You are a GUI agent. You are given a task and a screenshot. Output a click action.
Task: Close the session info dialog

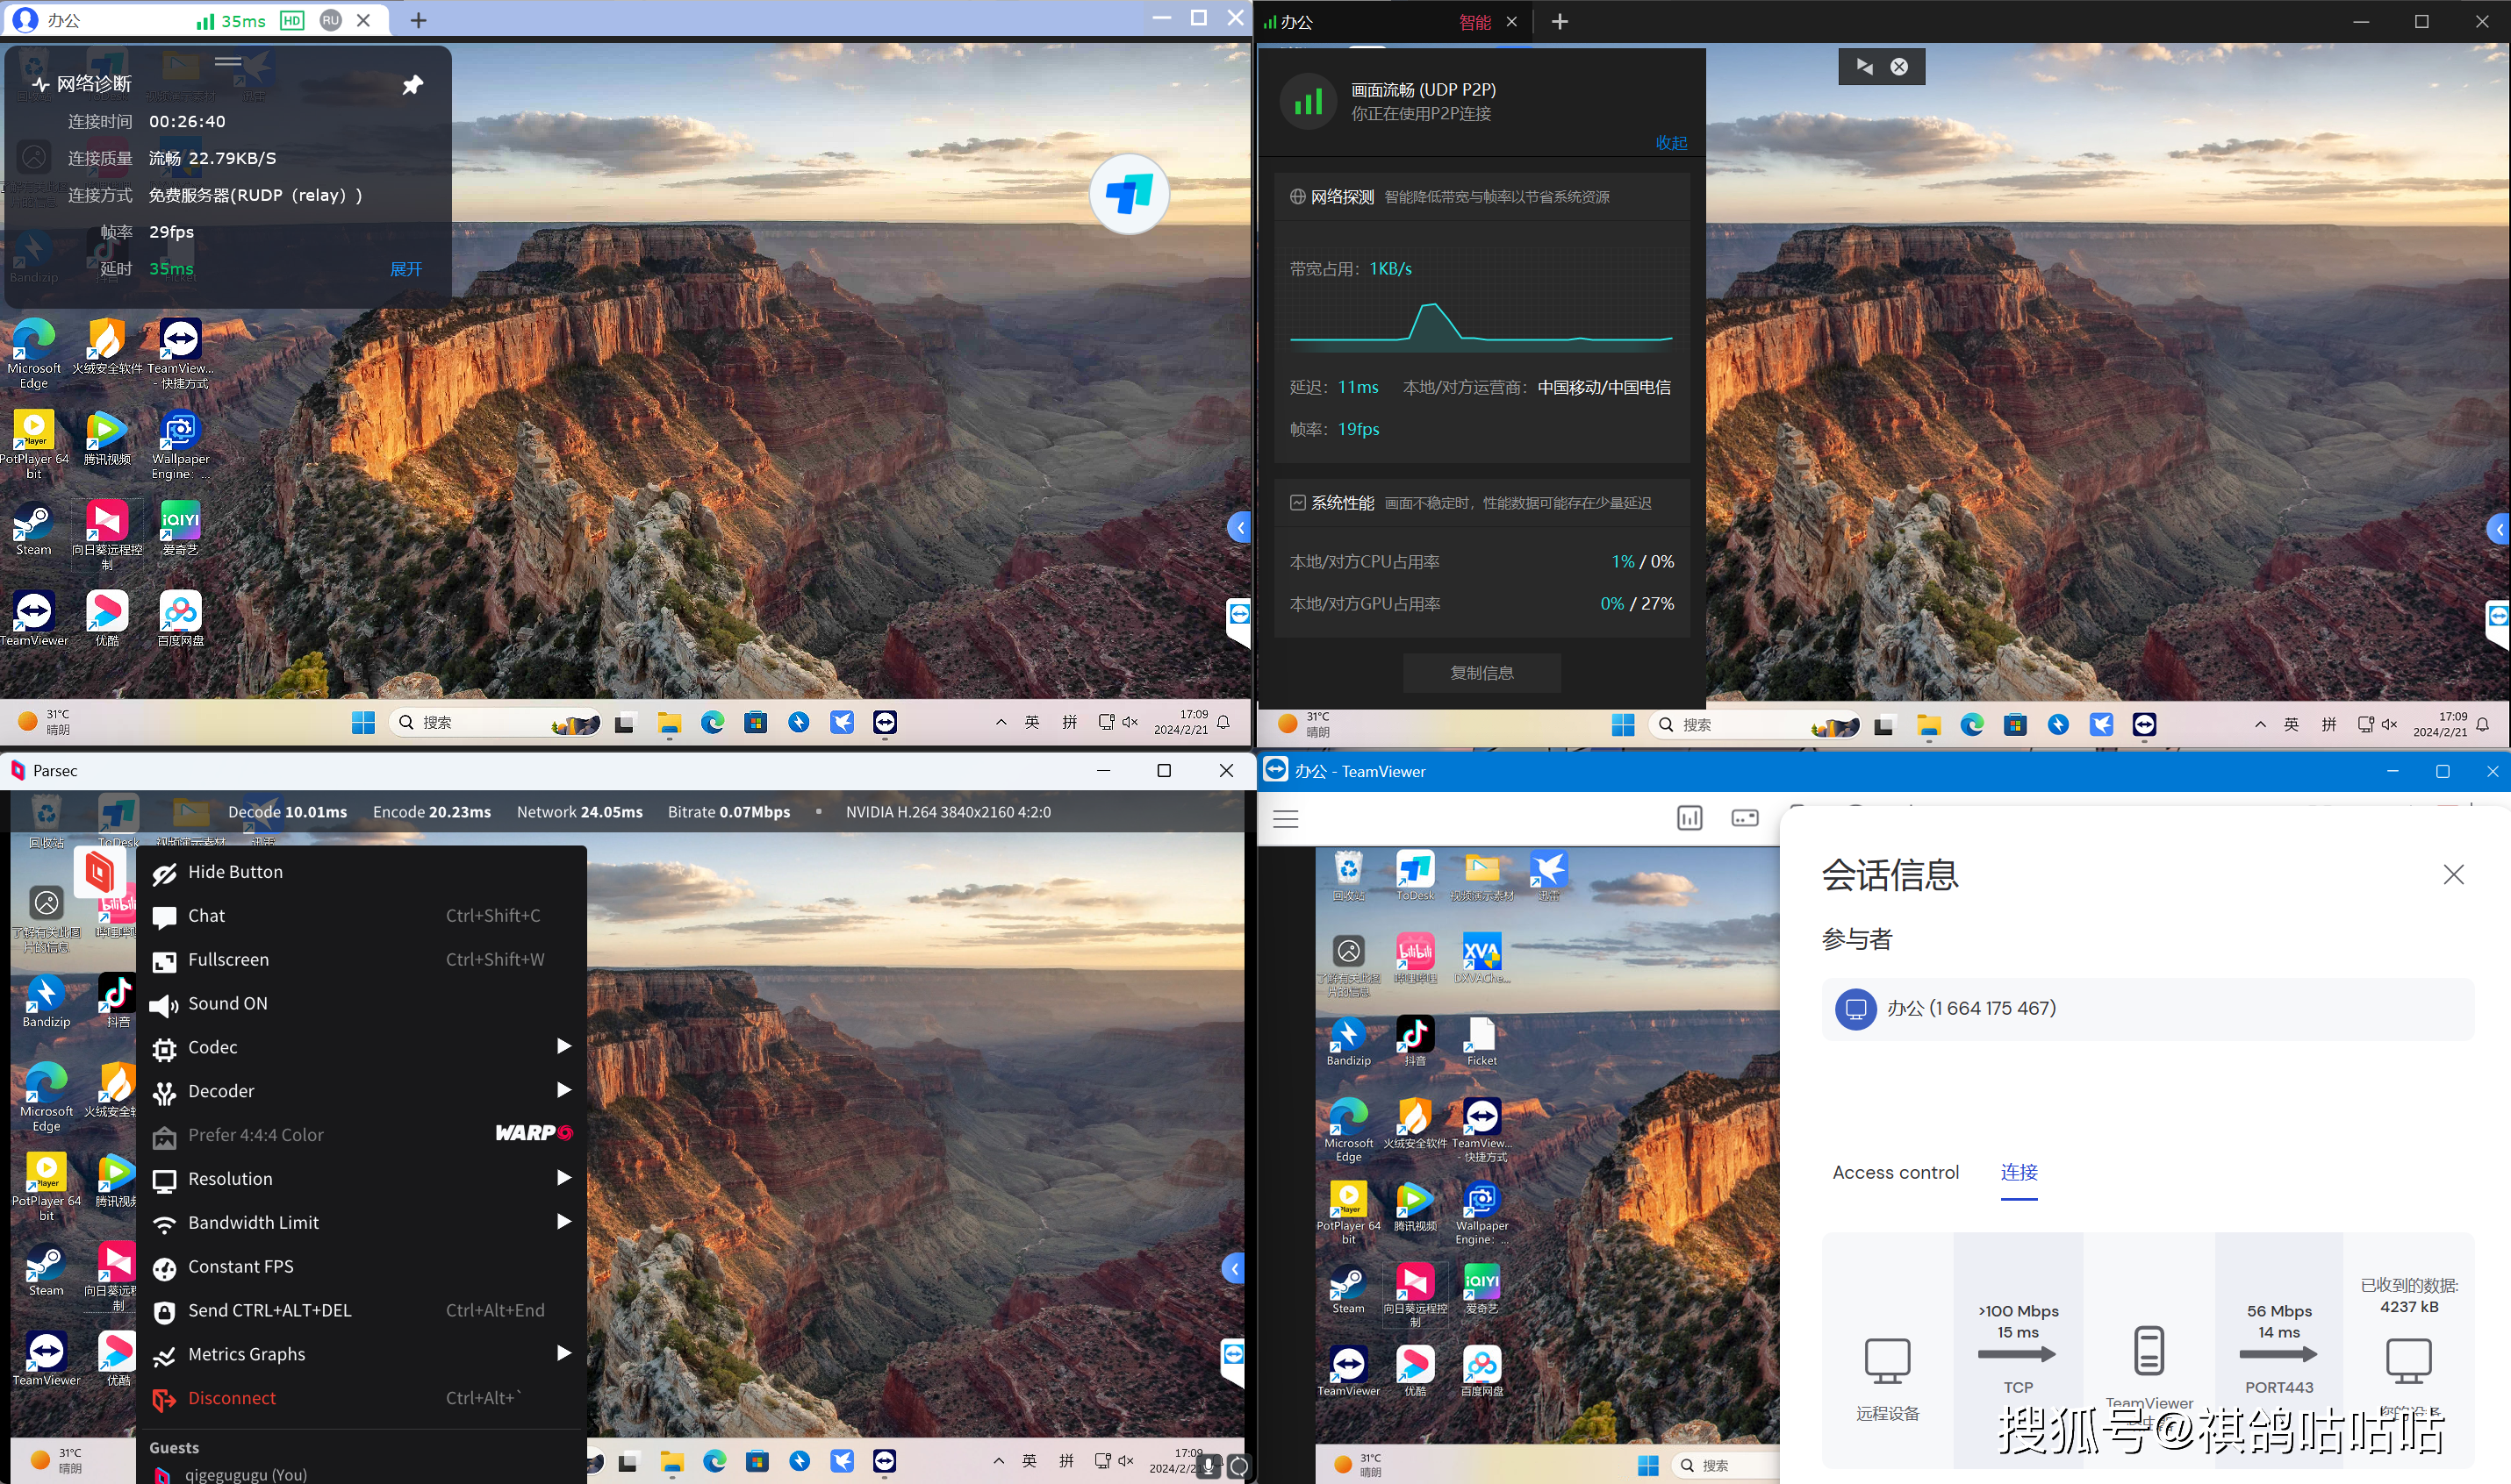pyautogui.click(x=2453, y=874)
